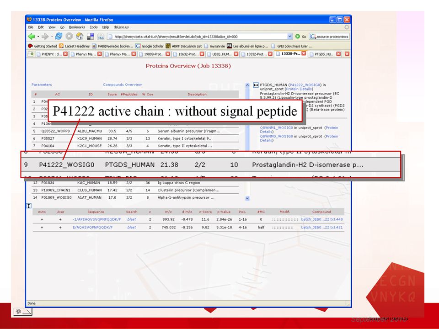Open the Forward button history dropdown arrow
The width and height of the screenshot is (439, 329).
[x=52, y=37]
